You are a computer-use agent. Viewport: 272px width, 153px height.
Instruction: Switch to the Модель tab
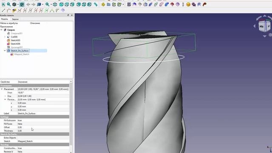pos(5,19)
